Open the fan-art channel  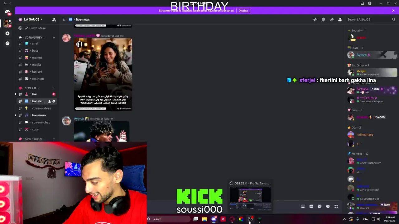(x=37, y=72)
